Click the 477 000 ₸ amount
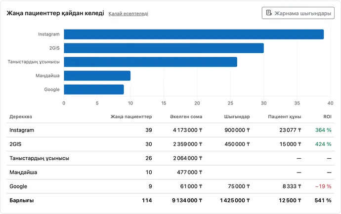 (x=190, y=172)
